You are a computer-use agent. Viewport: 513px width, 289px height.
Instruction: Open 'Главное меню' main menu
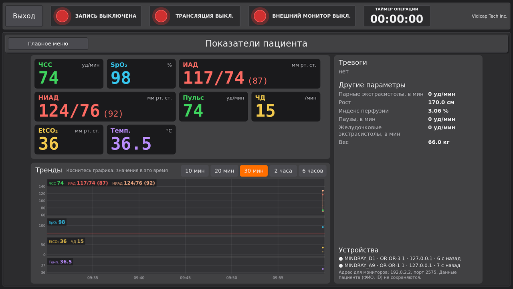point(48,44)
